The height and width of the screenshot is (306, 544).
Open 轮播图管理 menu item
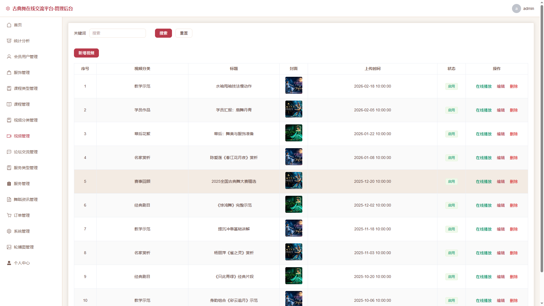(31, 247)
